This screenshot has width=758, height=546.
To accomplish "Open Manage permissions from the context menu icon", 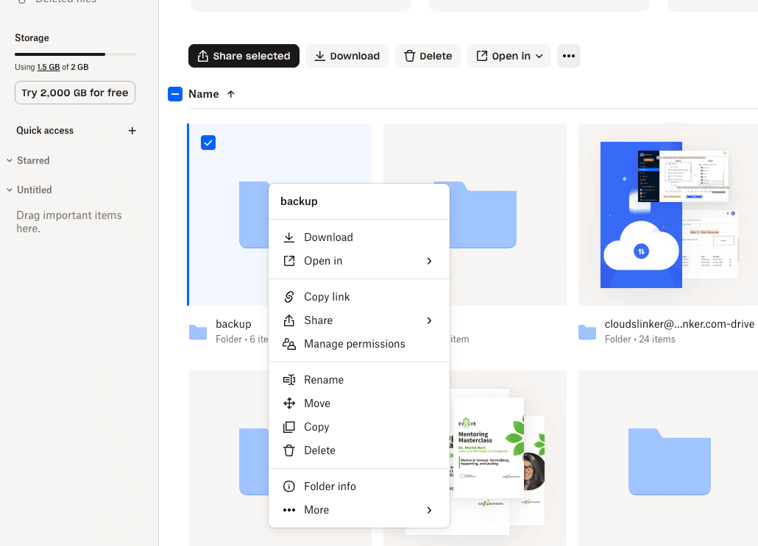I will point(288,344).
